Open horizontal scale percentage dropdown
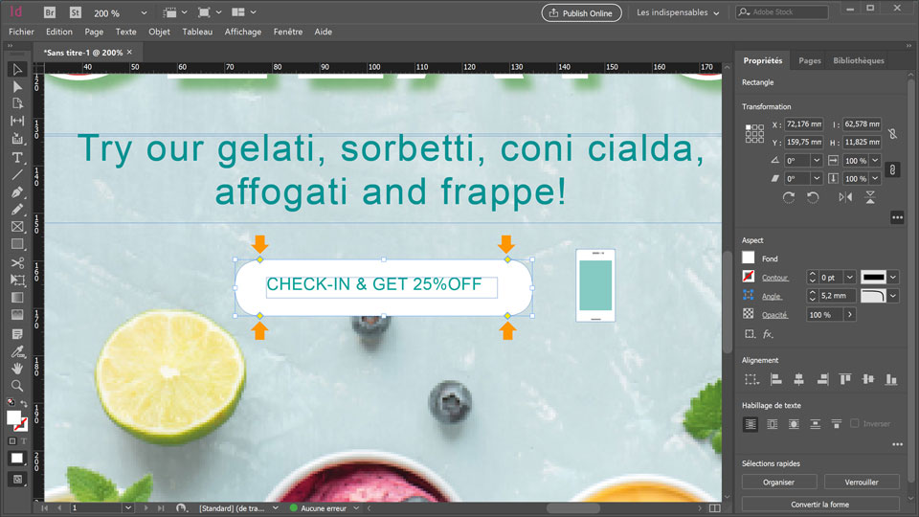 (x=875, y=160)
